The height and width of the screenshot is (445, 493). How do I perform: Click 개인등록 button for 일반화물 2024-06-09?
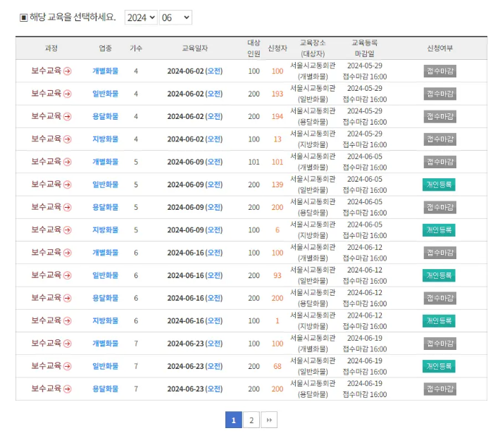pos(439,184)
